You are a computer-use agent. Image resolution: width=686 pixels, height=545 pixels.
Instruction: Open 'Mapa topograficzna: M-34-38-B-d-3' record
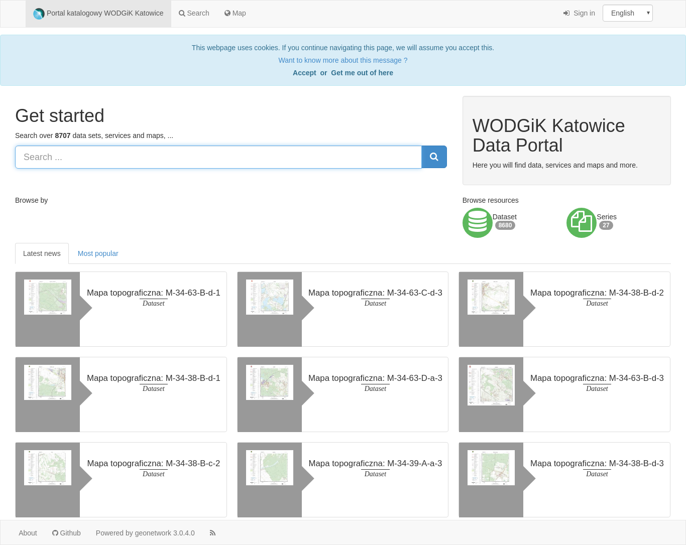[x=597, y=463]
